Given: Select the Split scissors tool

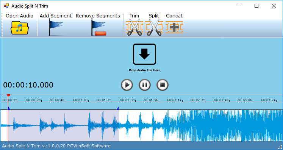Looking at the screenshot, I should click(154, 27).
